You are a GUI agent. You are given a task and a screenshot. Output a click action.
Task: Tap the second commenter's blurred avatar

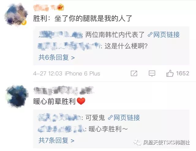[17, 96]
